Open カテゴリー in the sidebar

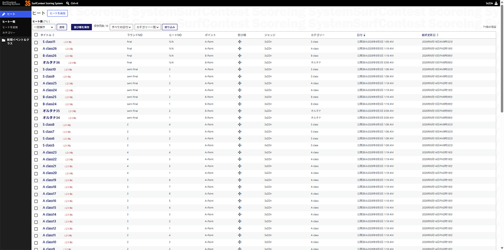pyautogui.click(x=9, y=33)
